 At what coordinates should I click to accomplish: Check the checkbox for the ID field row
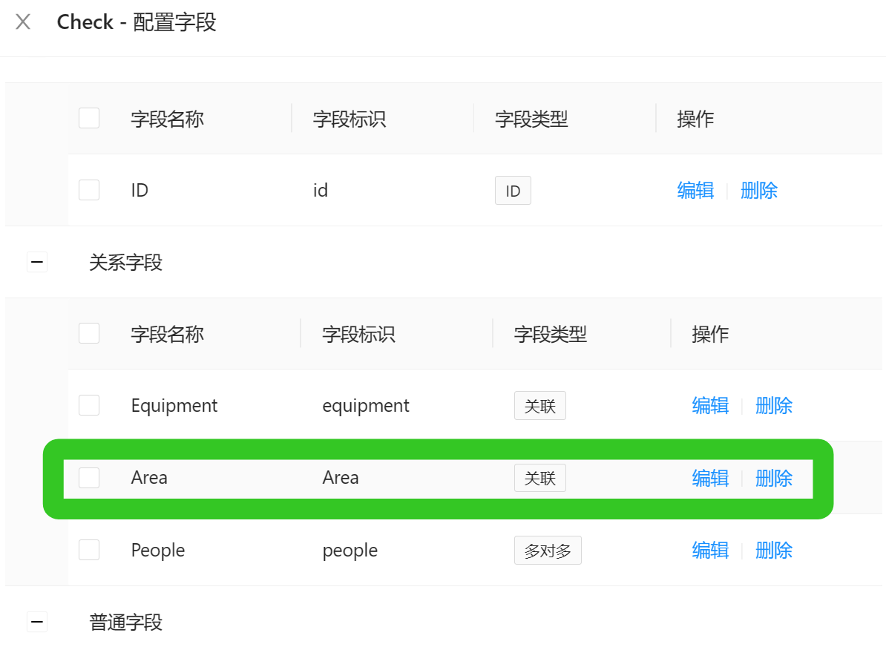click(88, 189)
